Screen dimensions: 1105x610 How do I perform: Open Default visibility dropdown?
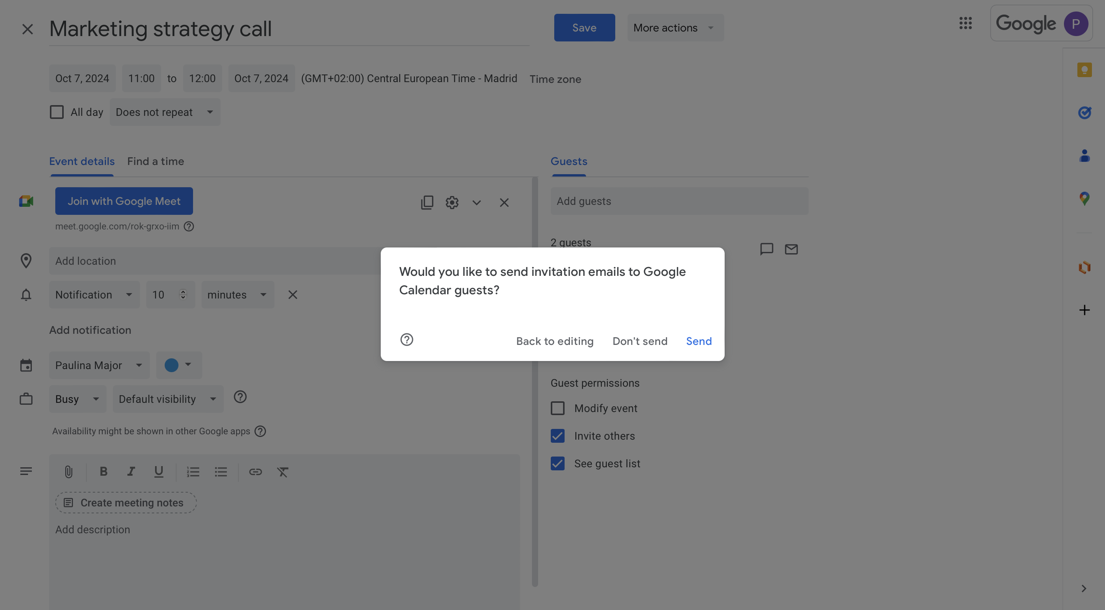point(168,399)
